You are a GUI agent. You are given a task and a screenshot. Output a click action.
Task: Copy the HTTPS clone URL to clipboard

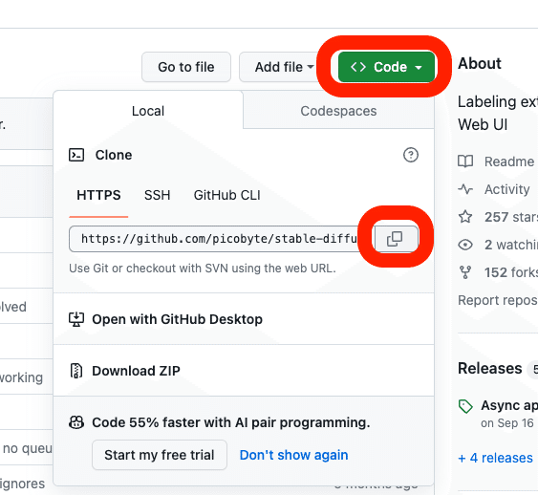click(396, 238)
